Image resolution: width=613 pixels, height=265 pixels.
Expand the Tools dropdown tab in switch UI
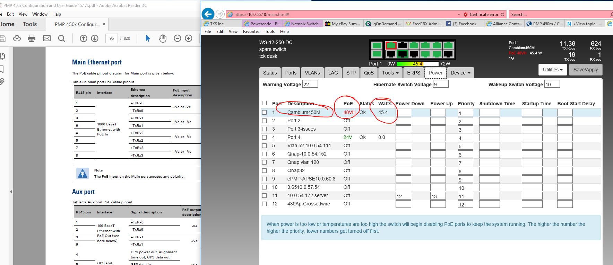coord(390,73)
